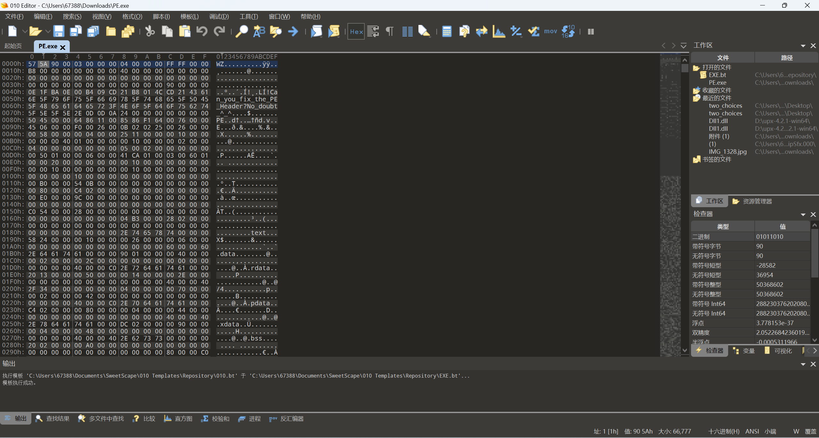Open the Histogram tool icon
The height and width of the screenshot is (438, 819).
pyautogui.click(x=499, y=31)
